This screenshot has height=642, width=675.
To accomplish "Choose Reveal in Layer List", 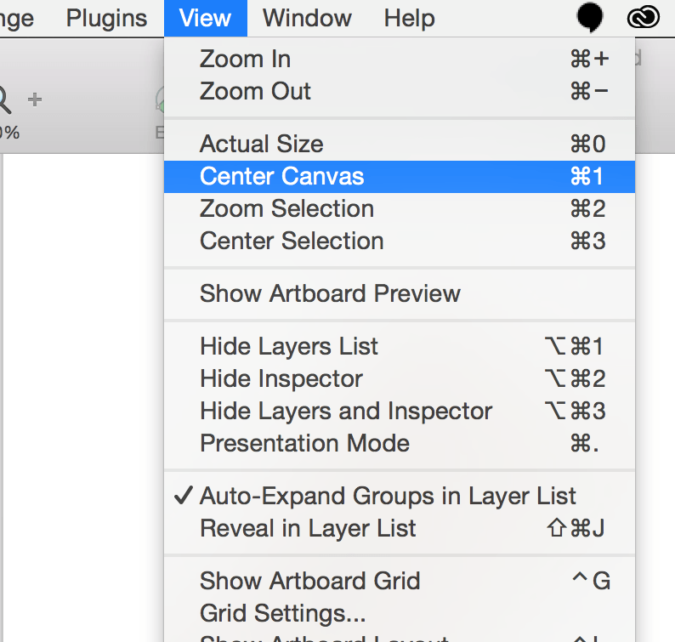I will tap(308, 529).
